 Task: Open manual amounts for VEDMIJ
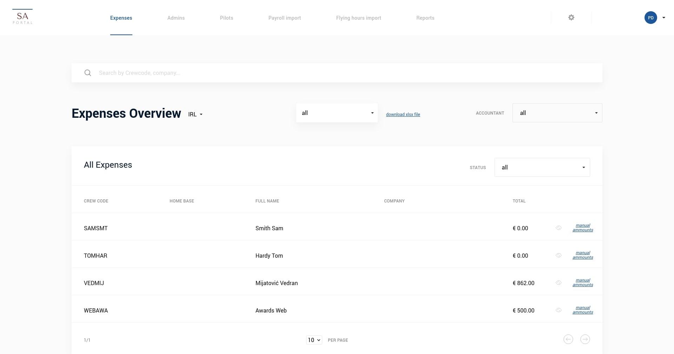583,283
